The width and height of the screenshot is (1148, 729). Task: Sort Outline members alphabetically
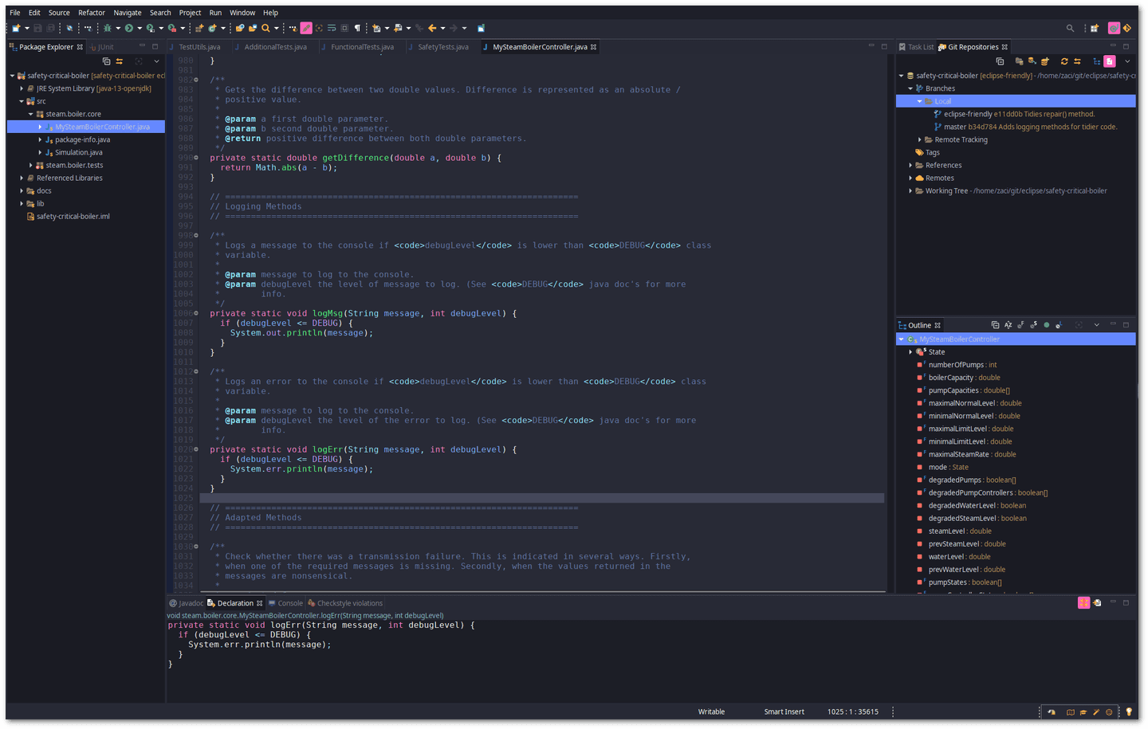[1008, 324]
